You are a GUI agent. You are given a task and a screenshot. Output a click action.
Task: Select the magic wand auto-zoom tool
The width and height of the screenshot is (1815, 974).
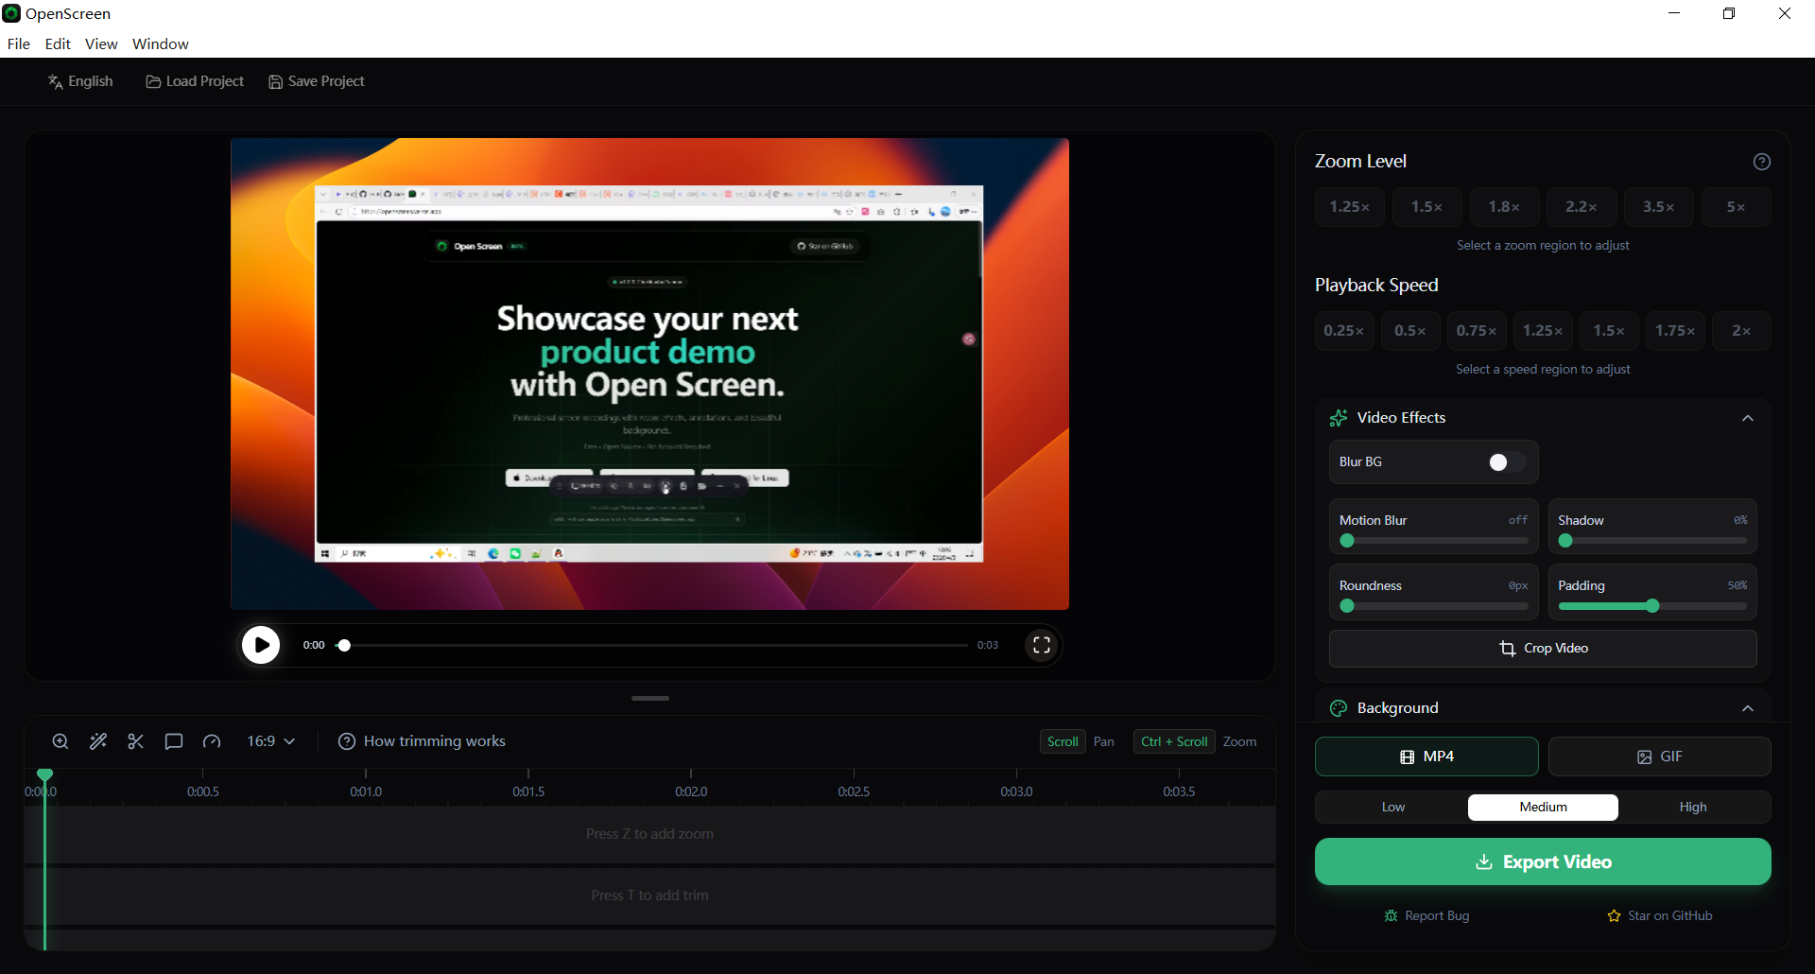point(98,741)
